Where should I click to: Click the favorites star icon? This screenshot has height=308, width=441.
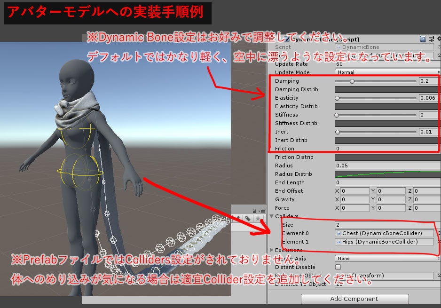point(258,219)
